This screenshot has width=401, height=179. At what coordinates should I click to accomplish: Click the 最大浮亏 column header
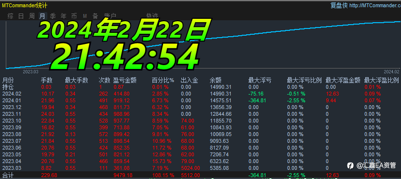click(x=260, y=80)
